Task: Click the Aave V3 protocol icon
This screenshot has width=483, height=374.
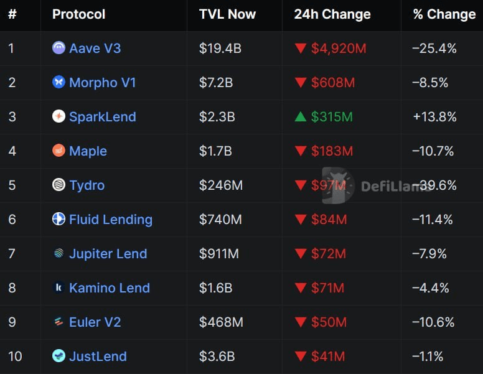Action: point(59,48)
